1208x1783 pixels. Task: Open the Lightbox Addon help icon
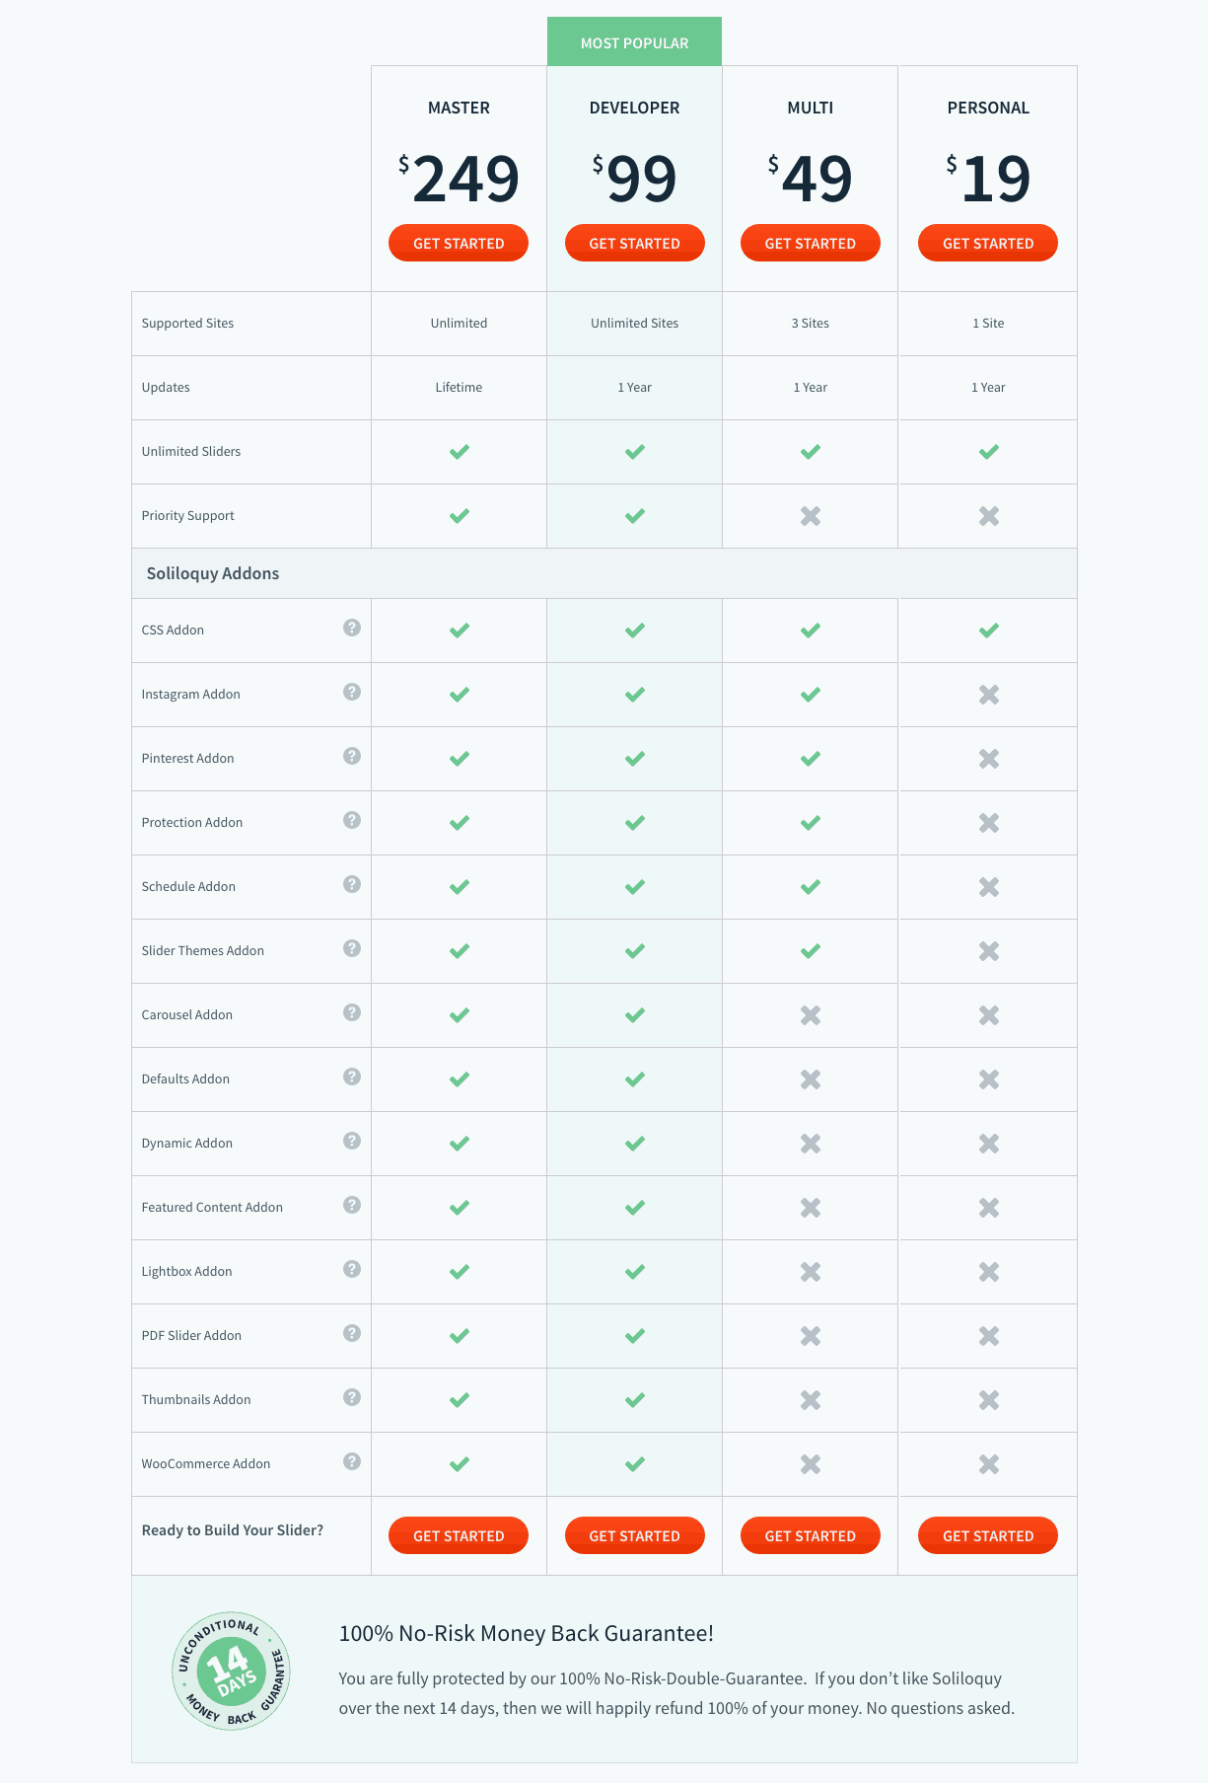tap(352, 1269)
